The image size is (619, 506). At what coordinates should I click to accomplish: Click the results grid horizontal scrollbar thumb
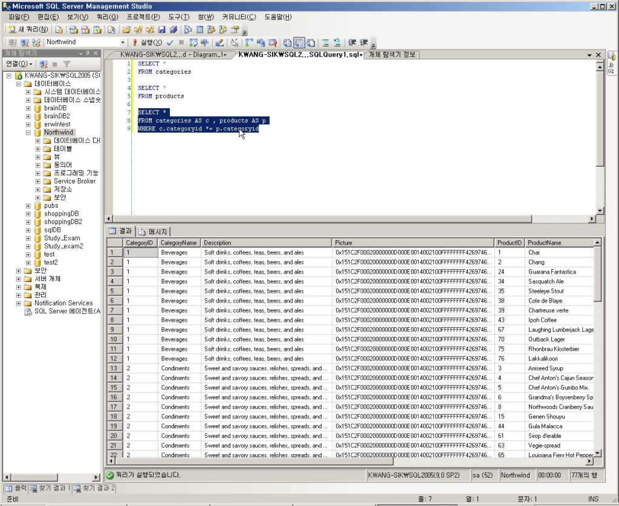coord(254,461)
